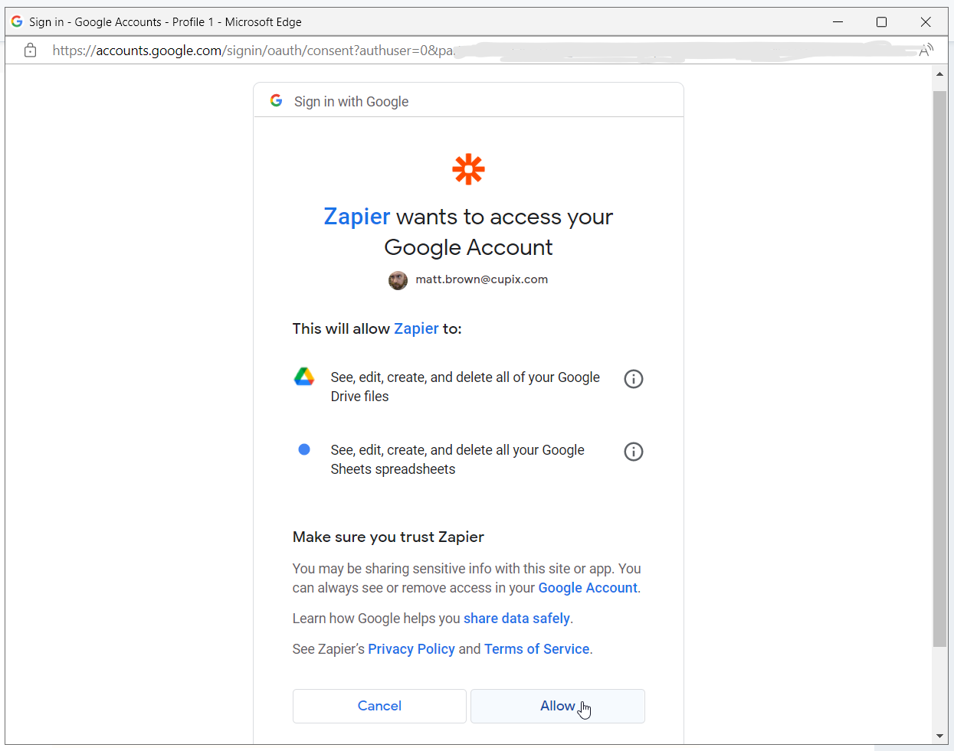Open the Google Account link

pos(588,588)
